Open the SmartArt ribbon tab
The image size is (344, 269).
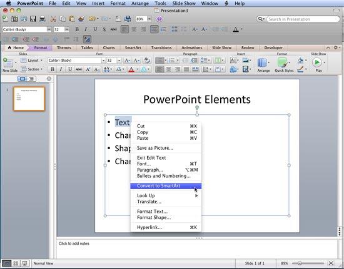[133, 47]
